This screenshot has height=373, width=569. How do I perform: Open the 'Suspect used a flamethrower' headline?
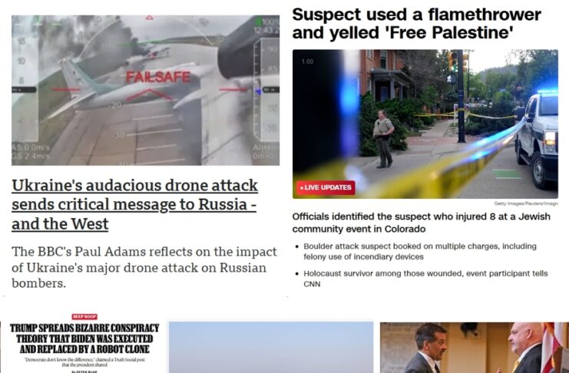[x=416, y=24]
